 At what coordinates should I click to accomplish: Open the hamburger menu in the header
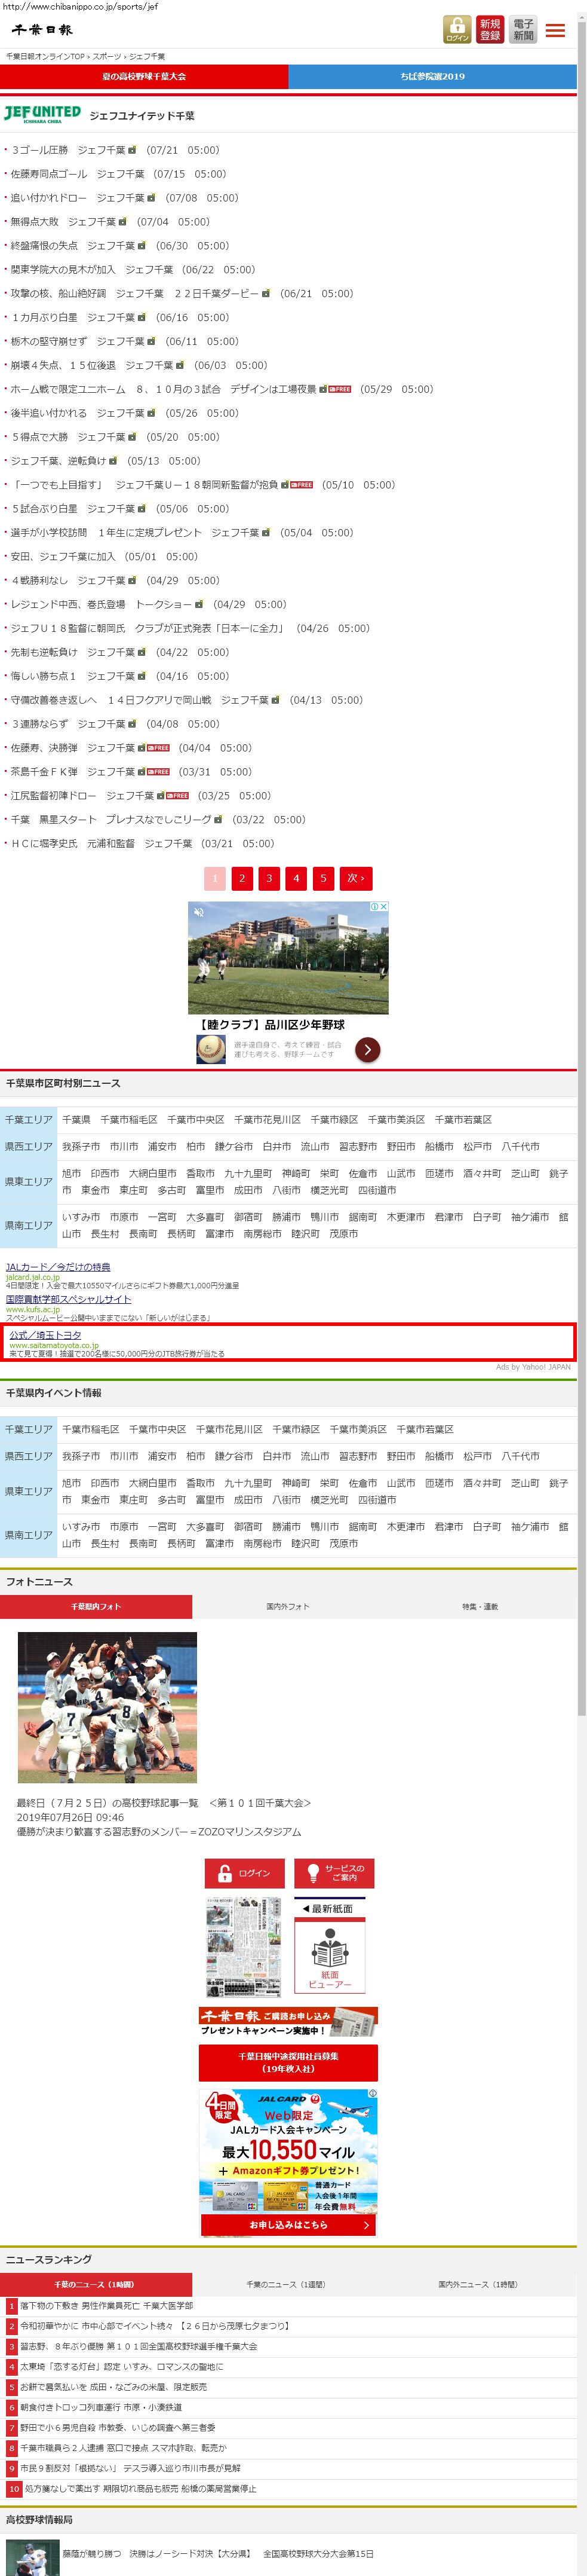555,30
